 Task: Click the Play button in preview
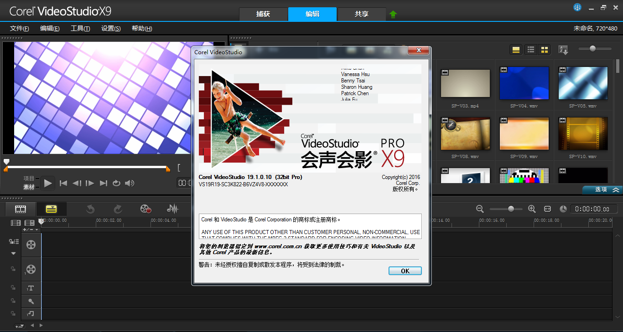[48, 183]
